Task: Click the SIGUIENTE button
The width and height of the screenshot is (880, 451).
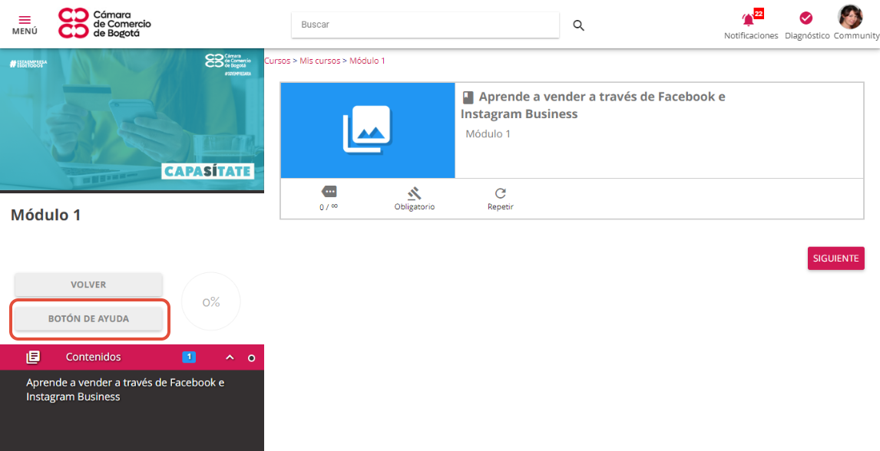Action: coord(835,258)
